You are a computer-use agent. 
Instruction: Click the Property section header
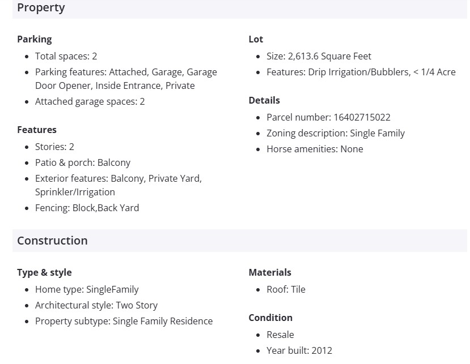41,8
